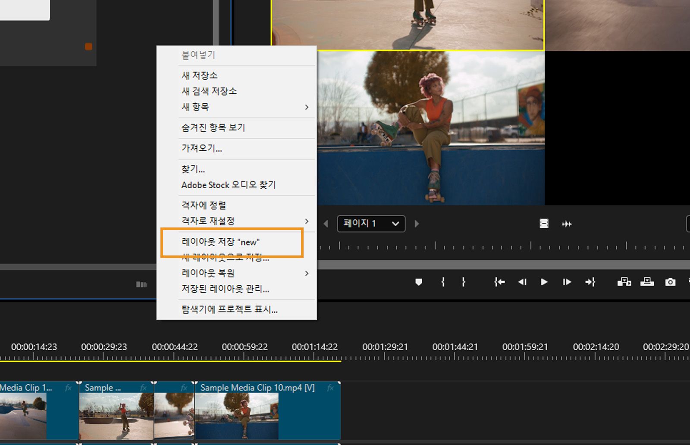This screenshot has width=690, height=445.
Task: Set the Mark Out point
Action: pos(464,282)
